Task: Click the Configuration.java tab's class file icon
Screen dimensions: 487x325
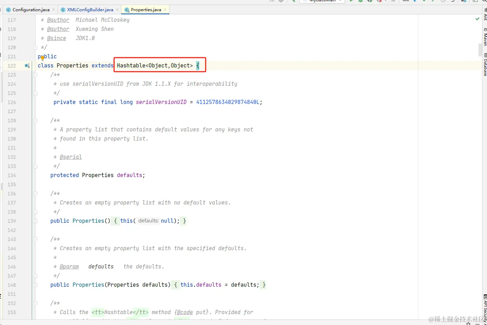Action: click(x=8, y=10)
